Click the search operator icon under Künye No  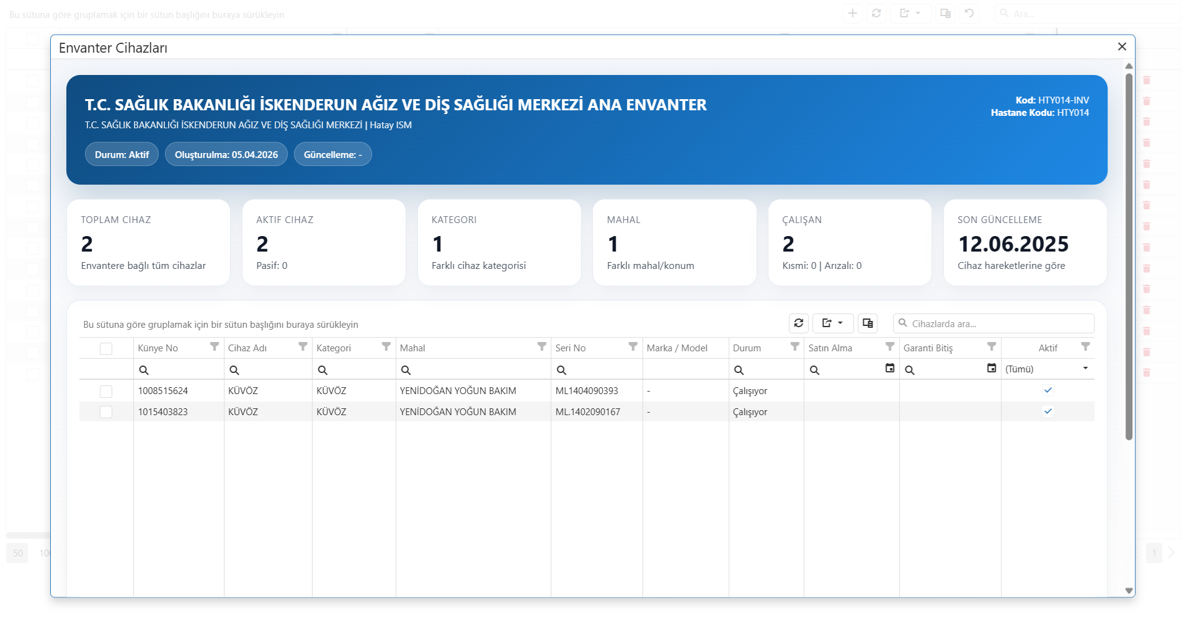tap(144, 370)
